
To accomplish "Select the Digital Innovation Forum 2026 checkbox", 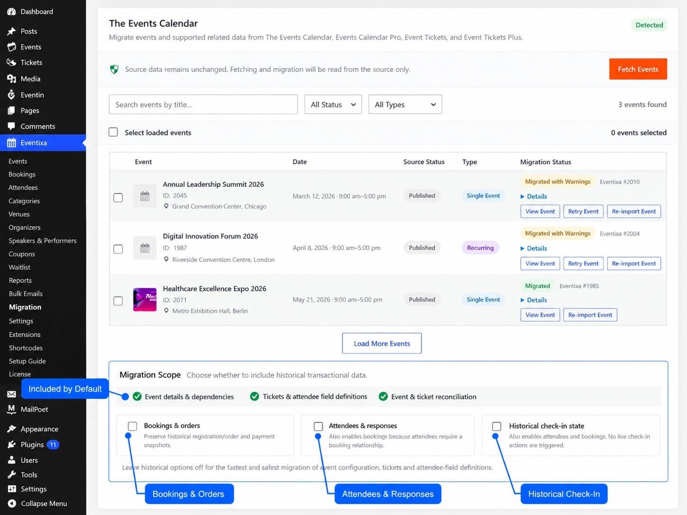I will 118,249.
